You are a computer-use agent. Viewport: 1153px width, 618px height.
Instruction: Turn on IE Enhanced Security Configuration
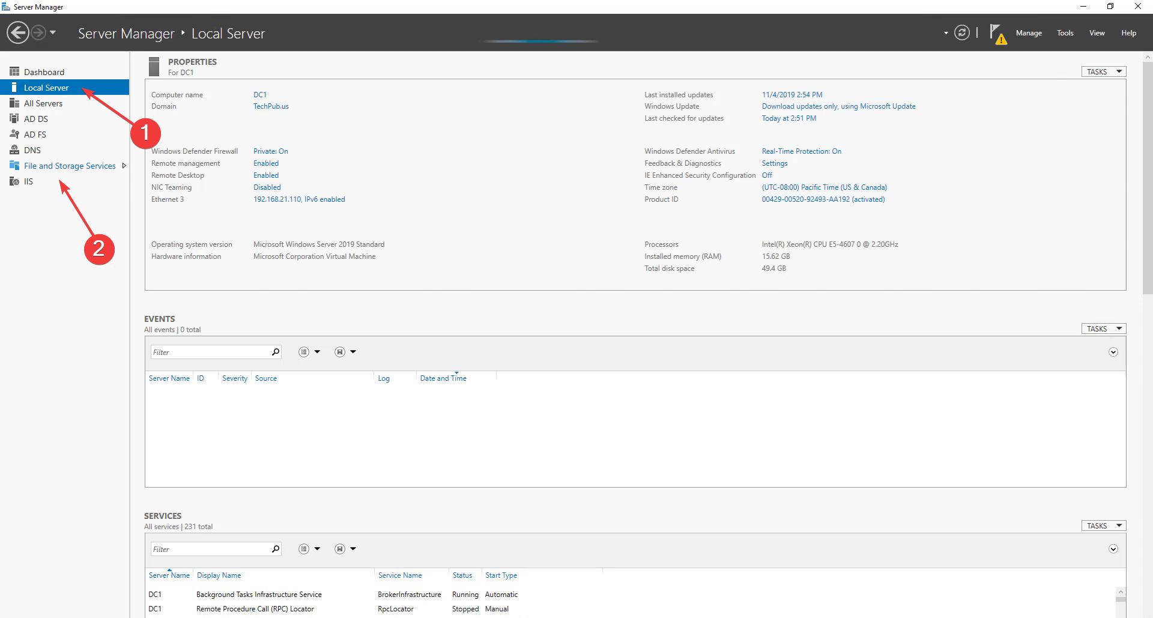(x=767, y=175)
